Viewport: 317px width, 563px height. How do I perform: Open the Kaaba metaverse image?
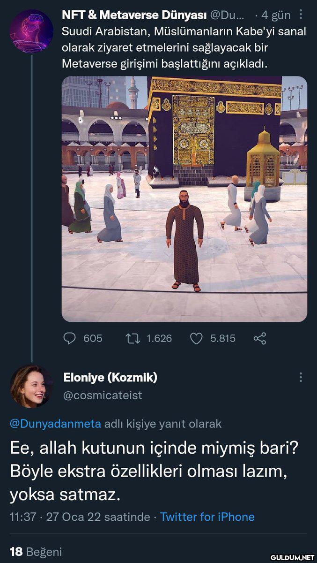click(x=184, y=199)
